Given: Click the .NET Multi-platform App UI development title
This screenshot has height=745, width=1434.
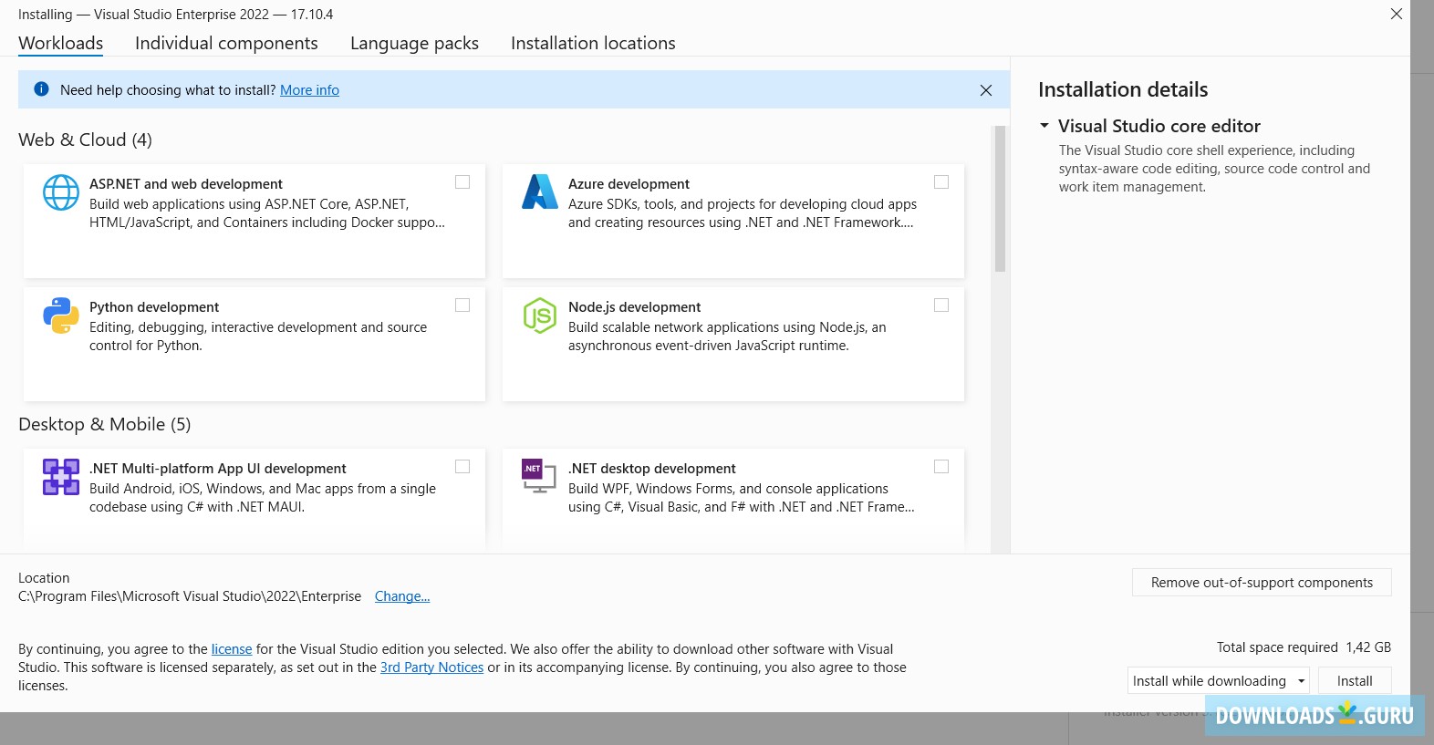Looking at the screenshot, I should [217, 469].
